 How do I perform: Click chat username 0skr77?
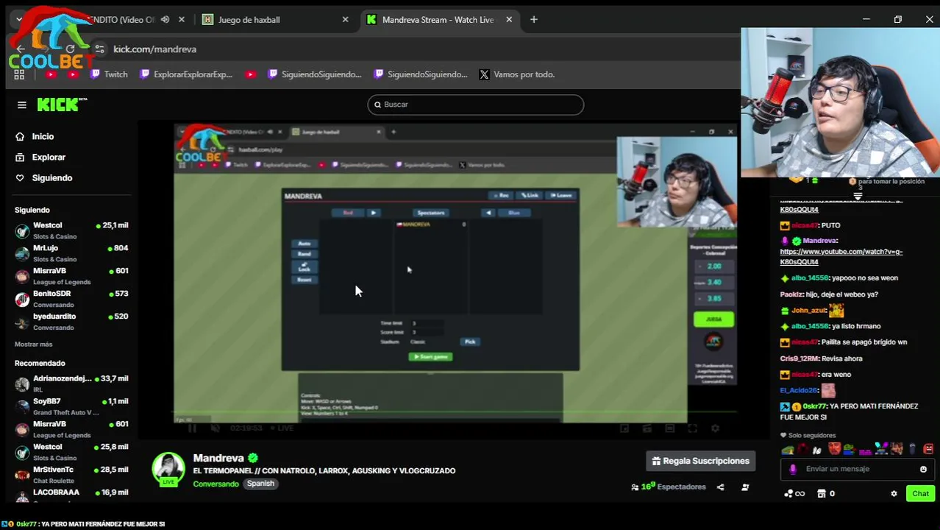coord(814,406)
